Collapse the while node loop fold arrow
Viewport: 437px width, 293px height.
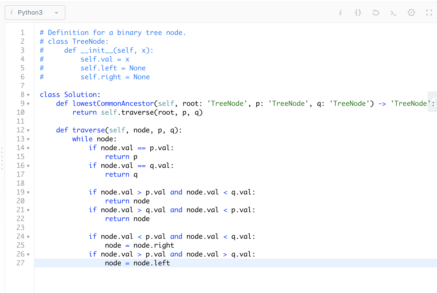(28, 139)
